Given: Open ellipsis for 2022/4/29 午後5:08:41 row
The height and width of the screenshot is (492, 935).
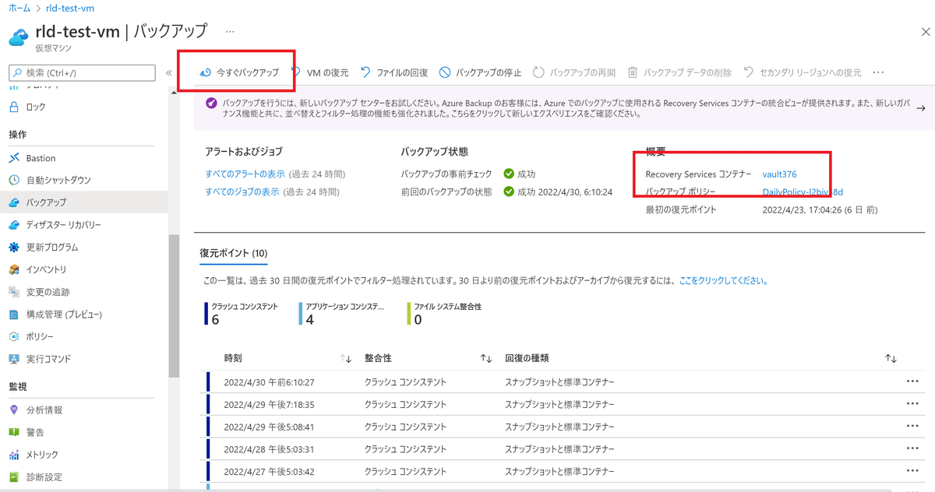Looking at the screenshot, I should coord(913,427).
